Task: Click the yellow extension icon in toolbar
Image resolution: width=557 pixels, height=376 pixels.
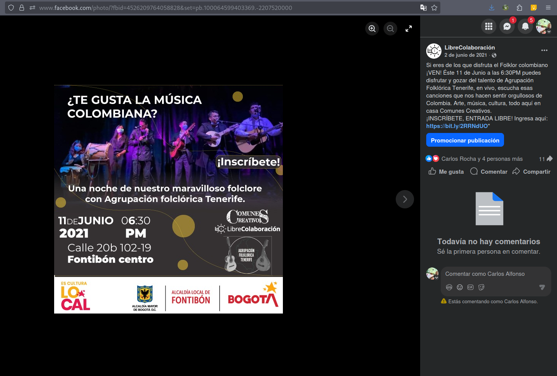Action: tap(534, 8)
